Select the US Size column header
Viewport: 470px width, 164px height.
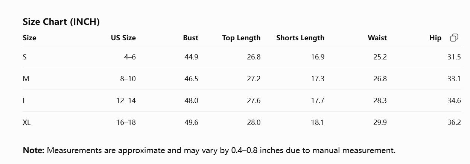(x=123, y=38)
